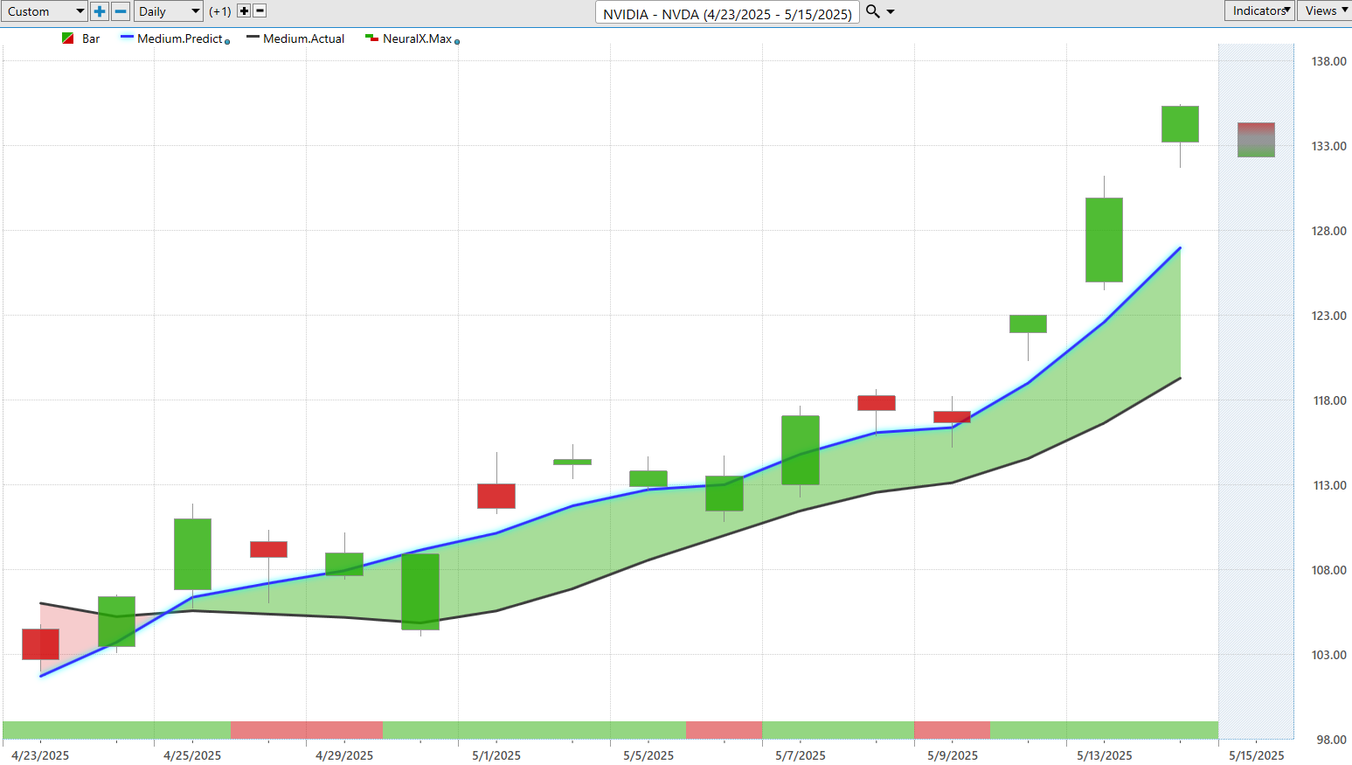Image resolution: width=1352 pixels, height=765 pixels.
Task: Click the 98.00 price axis label
Action: 1331,740
